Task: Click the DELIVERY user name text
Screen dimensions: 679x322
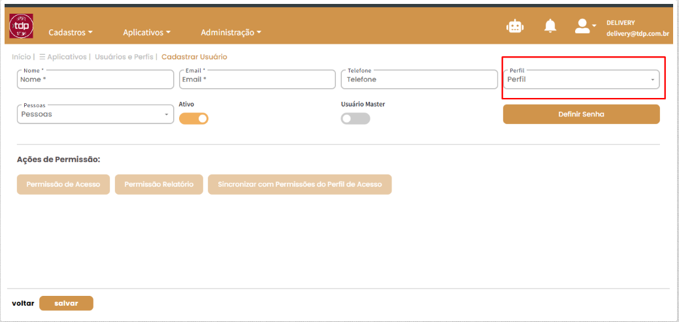Action: [621, 22]
